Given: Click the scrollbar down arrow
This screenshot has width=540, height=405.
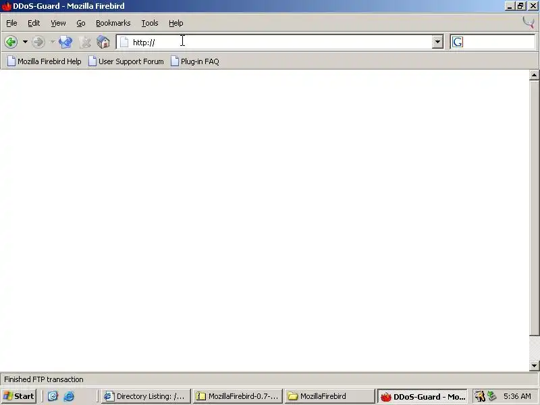Looking at the screenshot, I should pyautogui.click(x=534, y=366).
